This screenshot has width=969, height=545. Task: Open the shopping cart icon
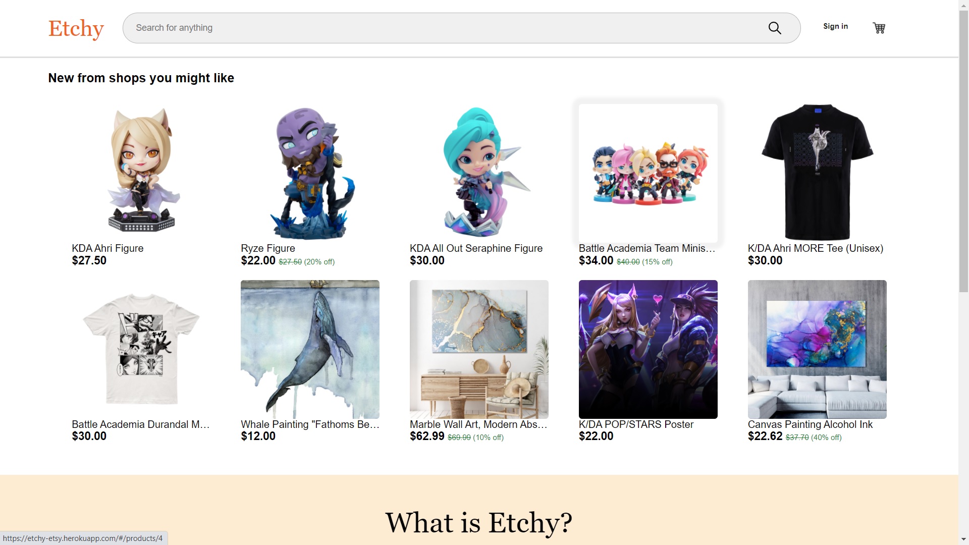coord(879,28)
